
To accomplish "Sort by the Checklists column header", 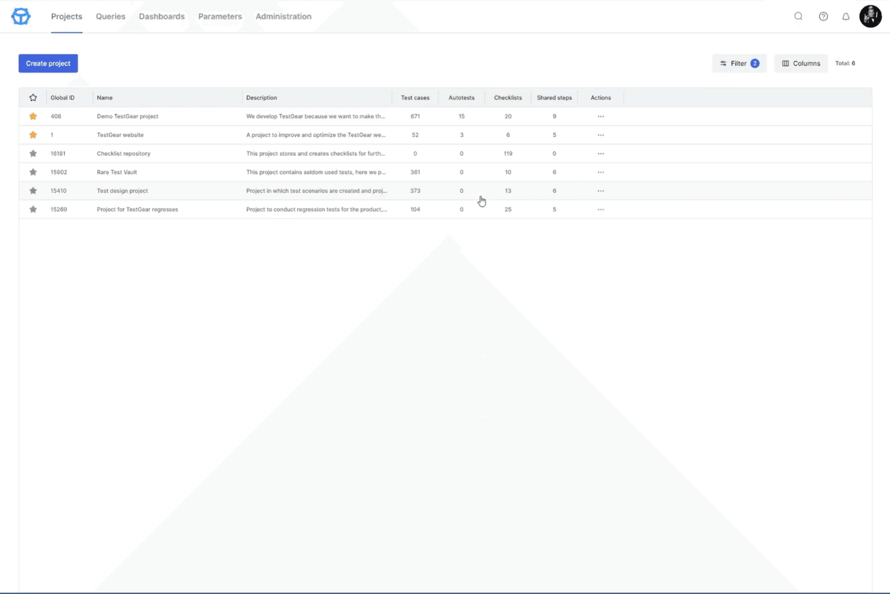I will click(508, 97).
